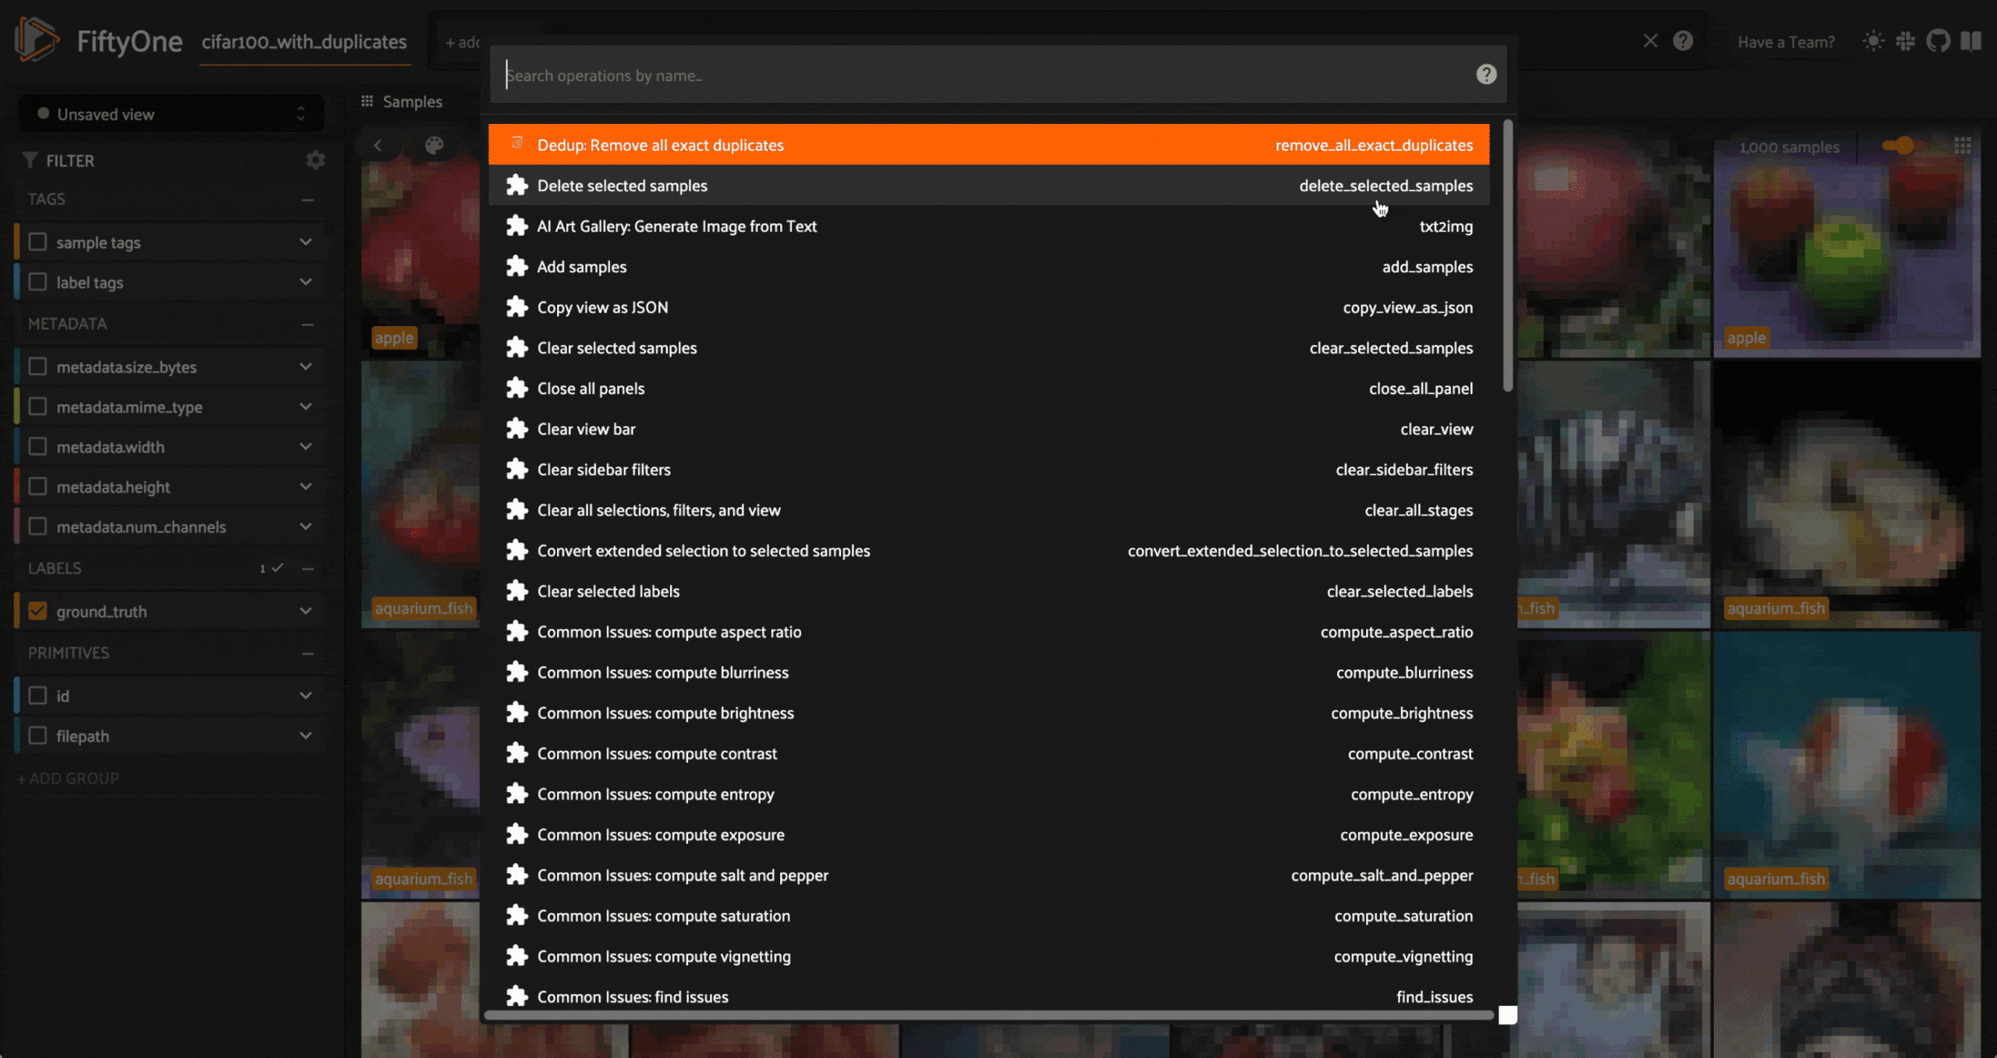Uncheck the ground_truth label checkbox
This screenshot has height=1058, width=1997.
(37, 611)
